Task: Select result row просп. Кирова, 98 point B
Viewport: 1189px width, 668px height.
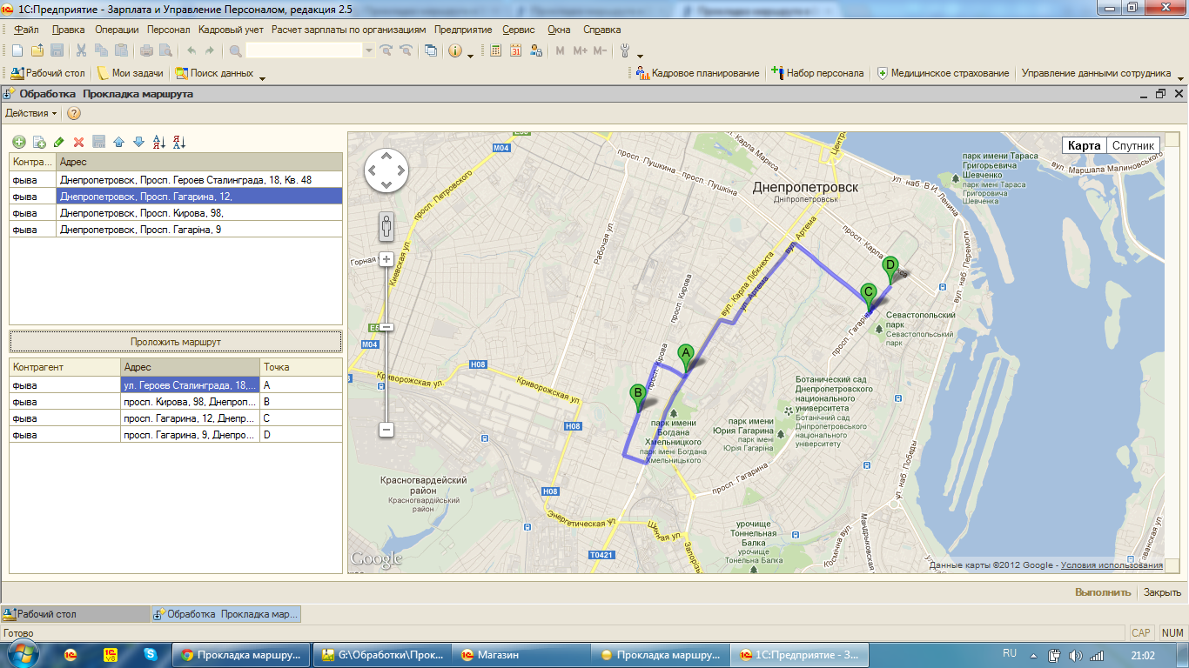Action: tap(176, 401)
